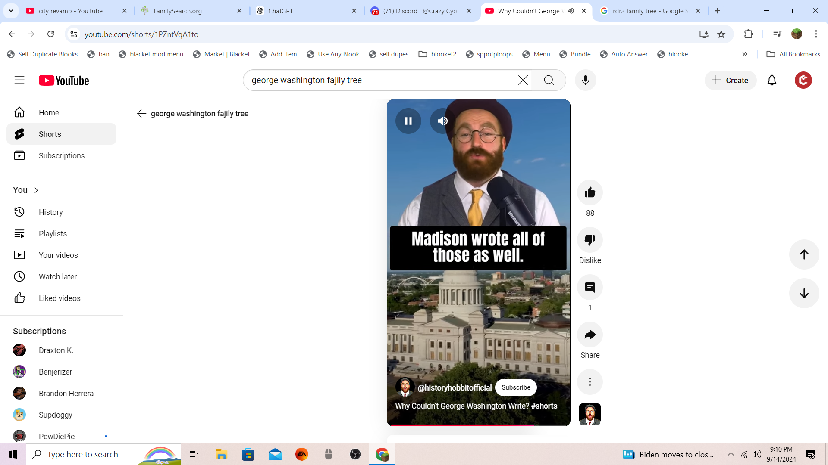
Task: Open the three-dot more actions menu
Action: tap(590, 382)
